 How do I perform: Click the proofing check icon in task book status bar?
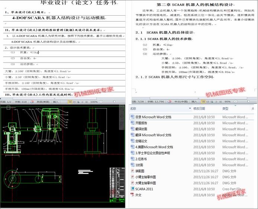coord(32,102)
